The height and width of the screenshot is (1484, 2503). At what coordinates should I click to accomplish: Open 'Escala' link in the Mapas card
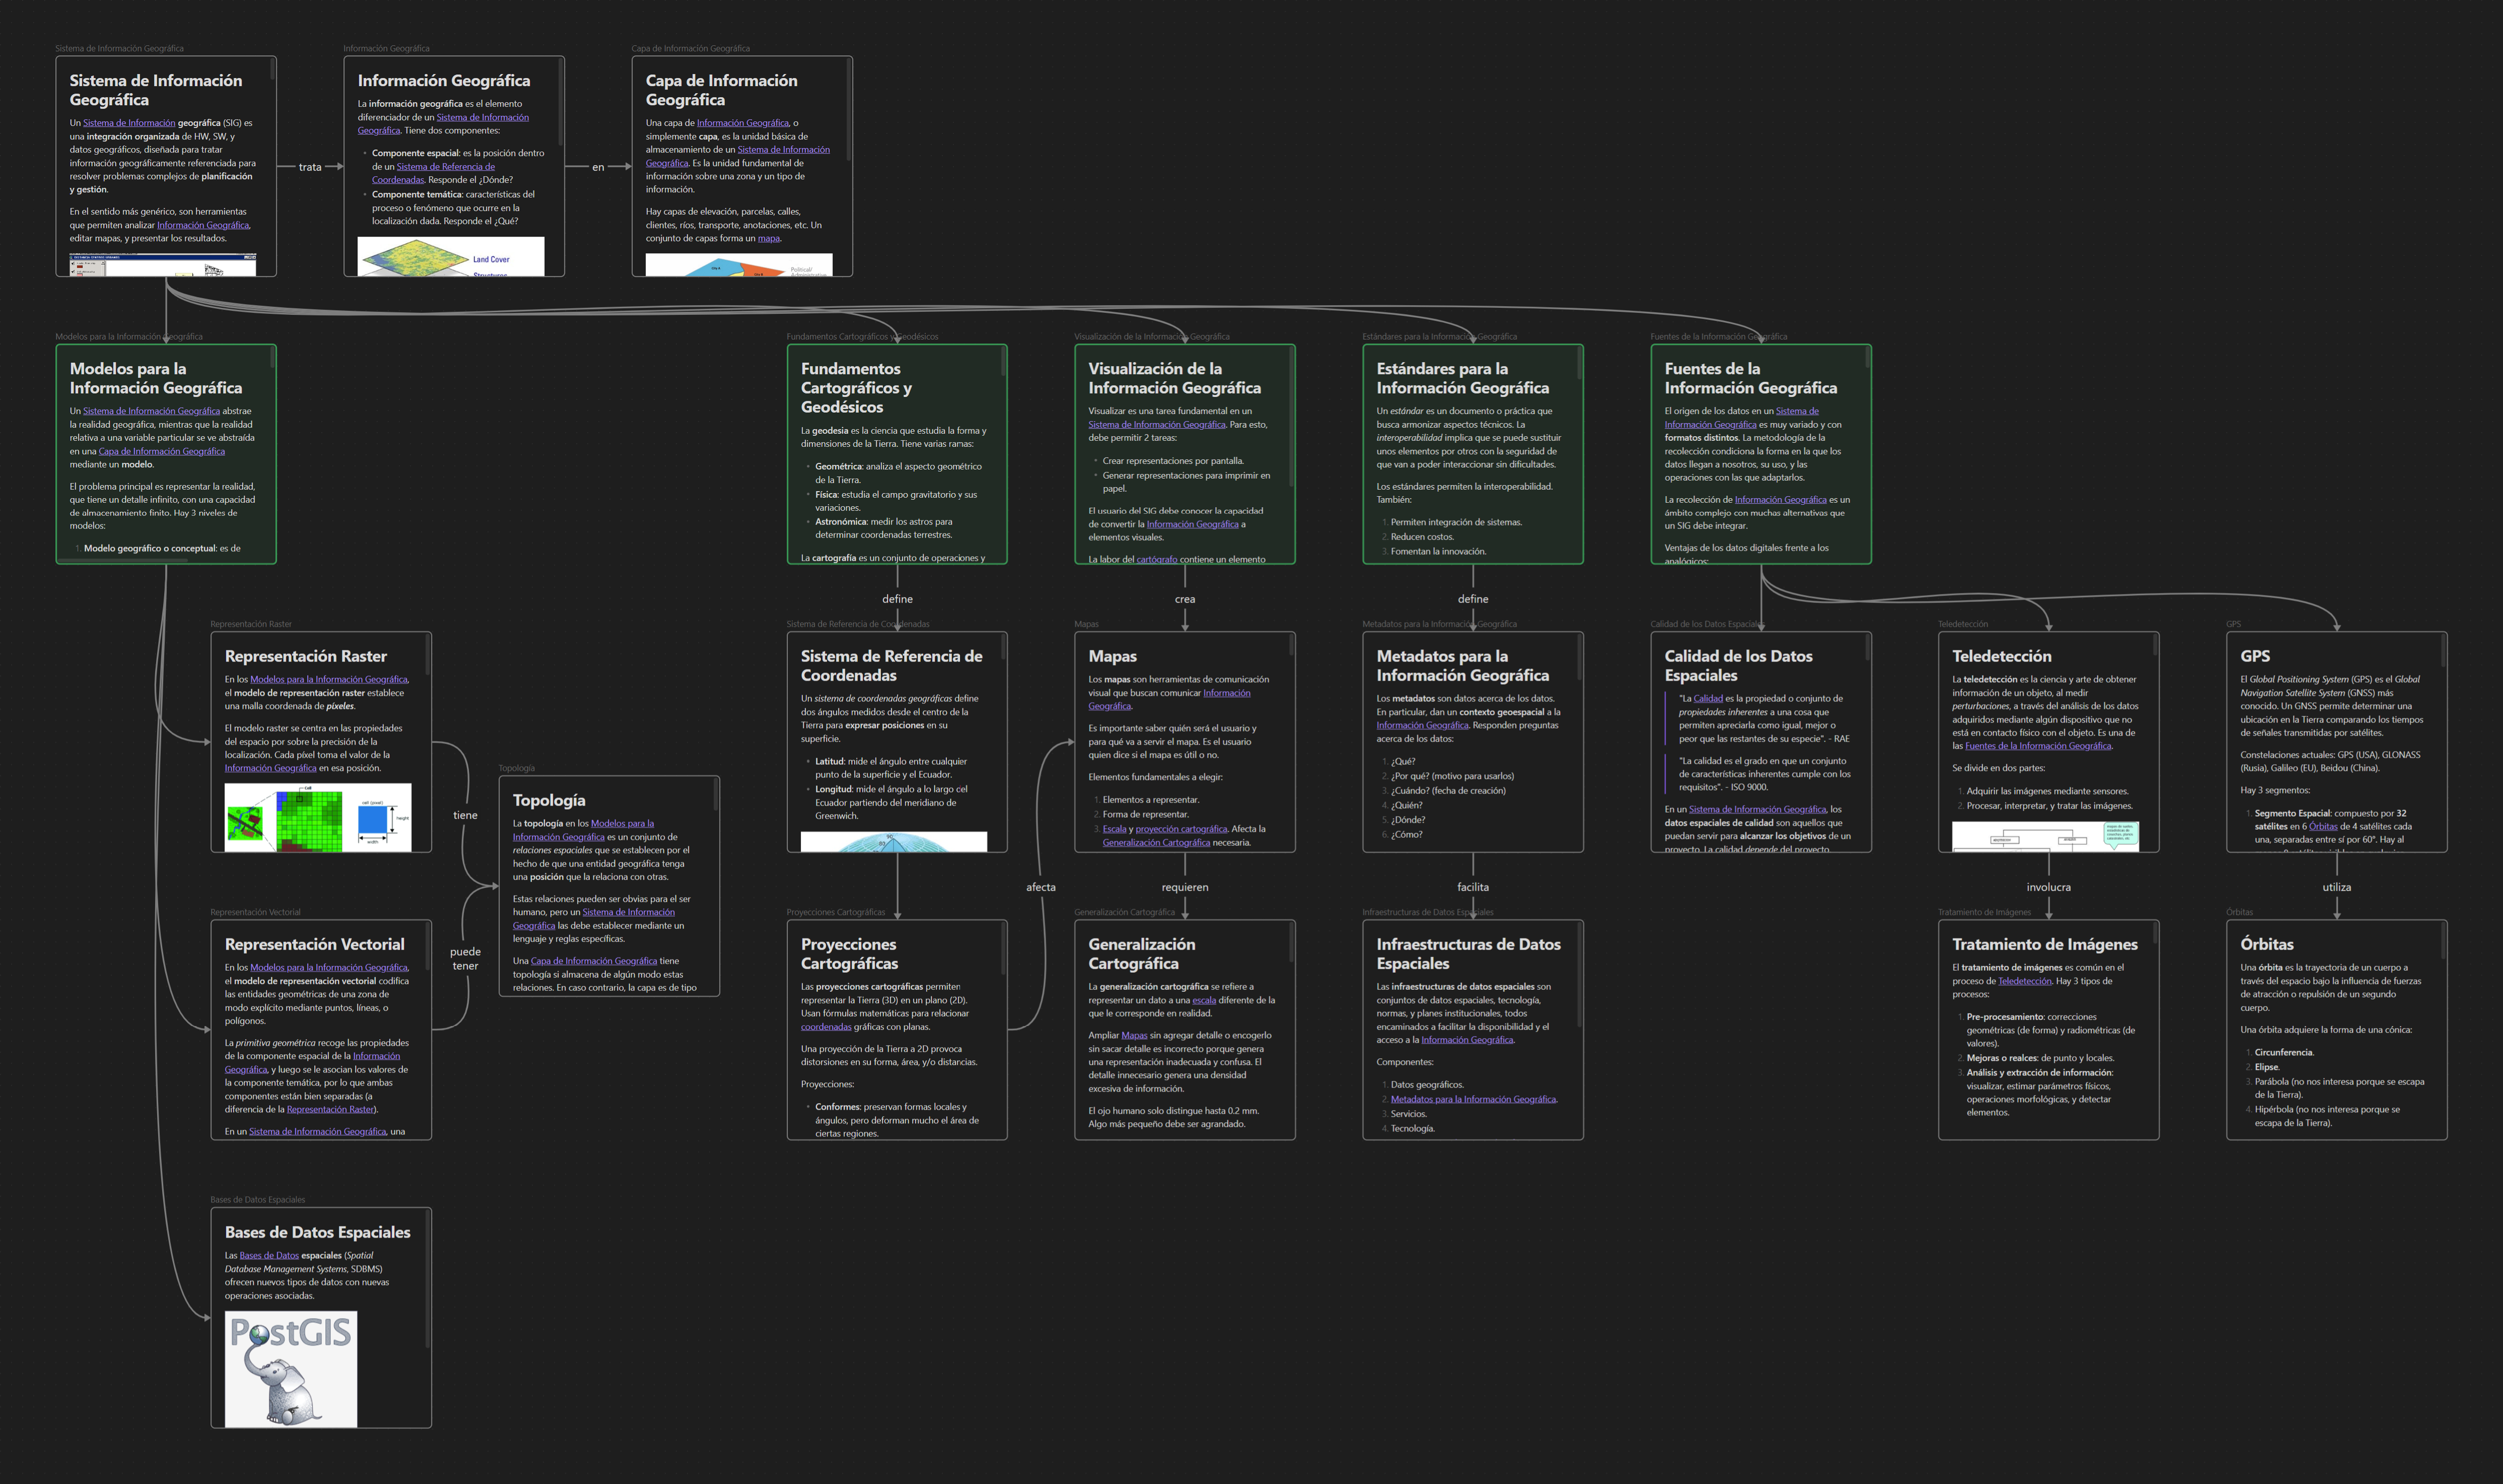pyautogui.click(x=1115, y=829)
